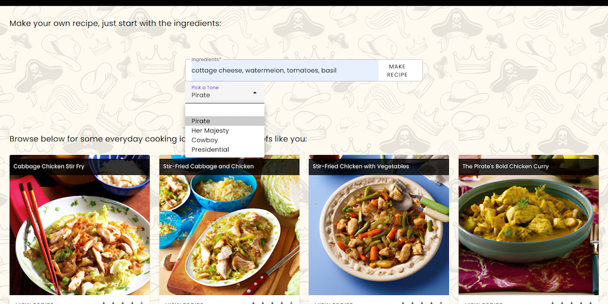This screenshot has width=608, height=304.
Task: Click the Stir-Fried Cabbage and Chicken title
Action: 208,166
